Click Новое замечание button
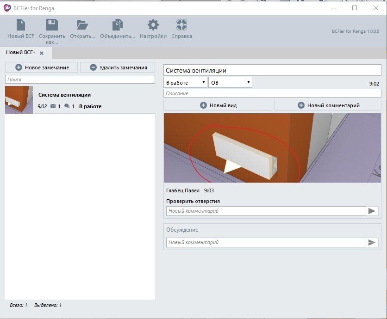The height and width of the screenshot is (319, 387). coord(42,67)
